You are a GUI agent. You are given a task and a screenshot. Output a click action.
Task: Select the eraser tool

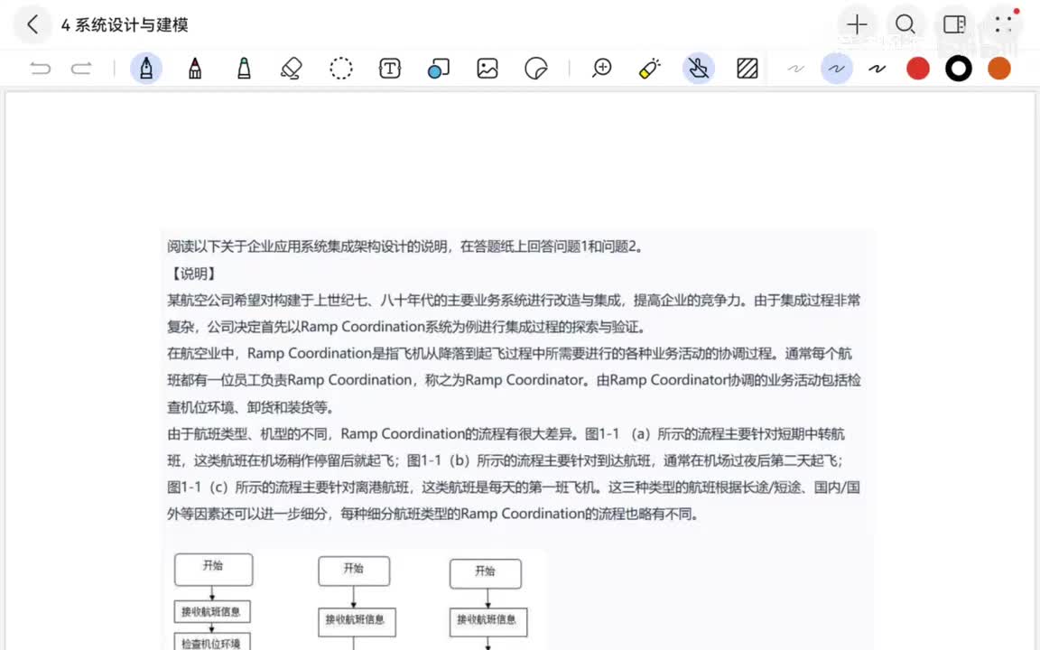point(292,69)
